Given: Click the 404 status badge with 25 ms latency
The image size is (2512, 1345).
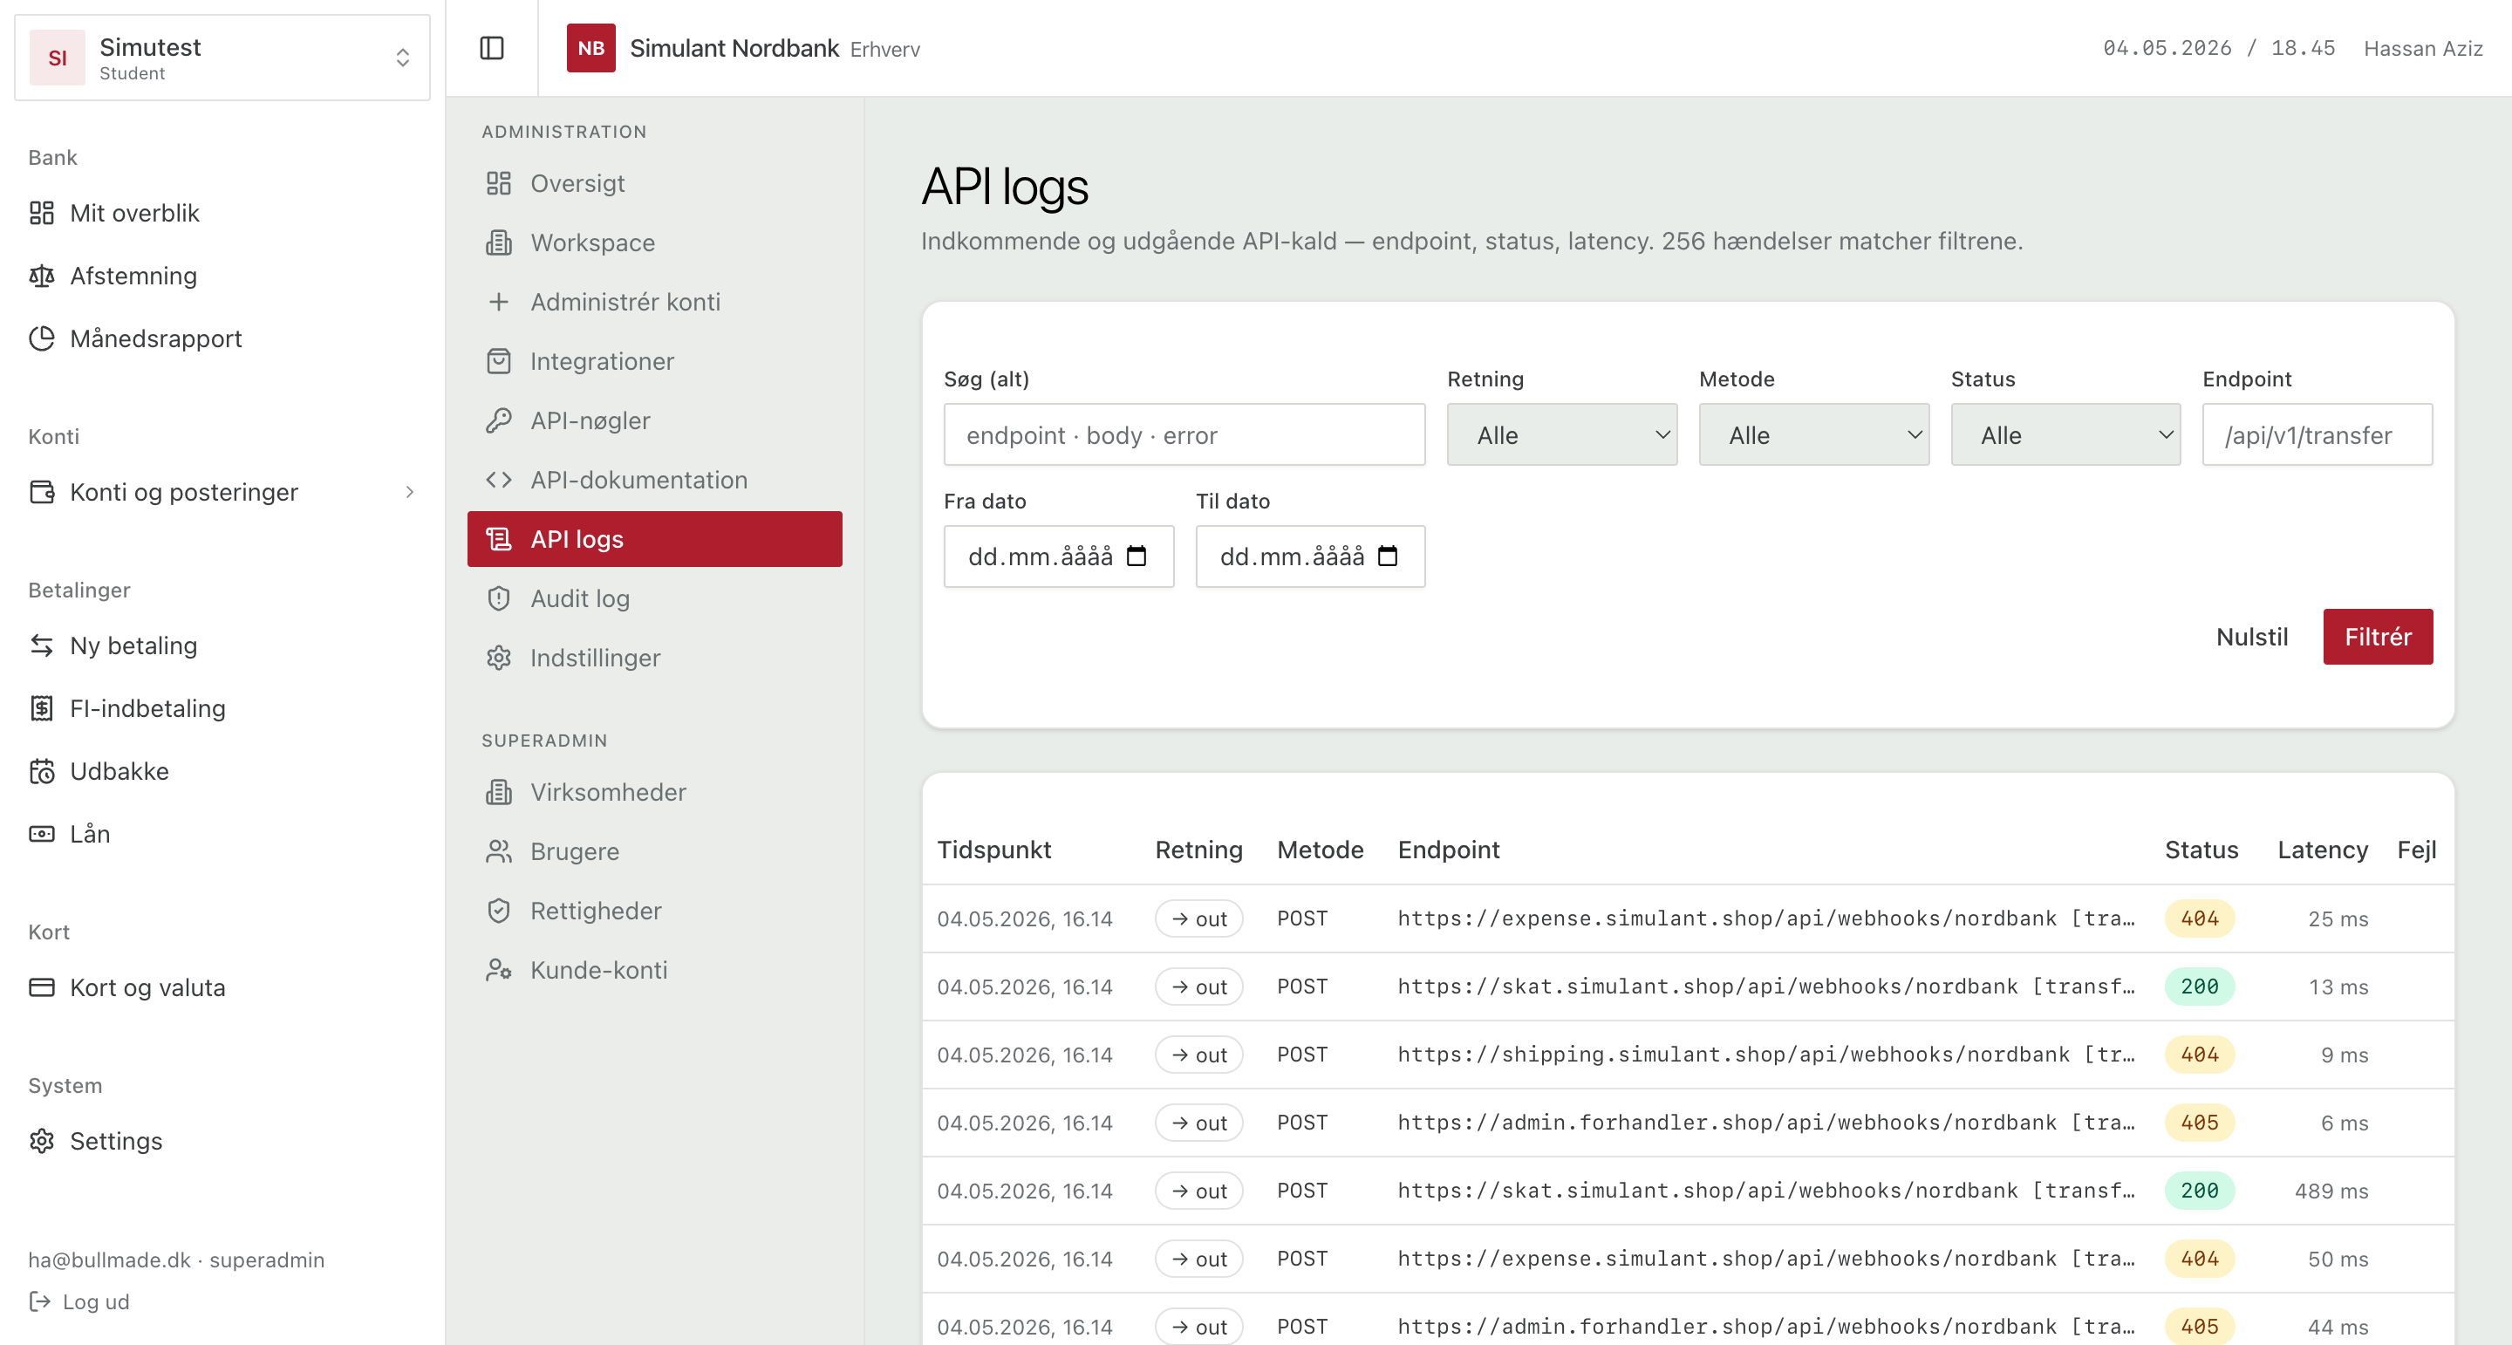Looking at the screenshot, I should 2199,918.
